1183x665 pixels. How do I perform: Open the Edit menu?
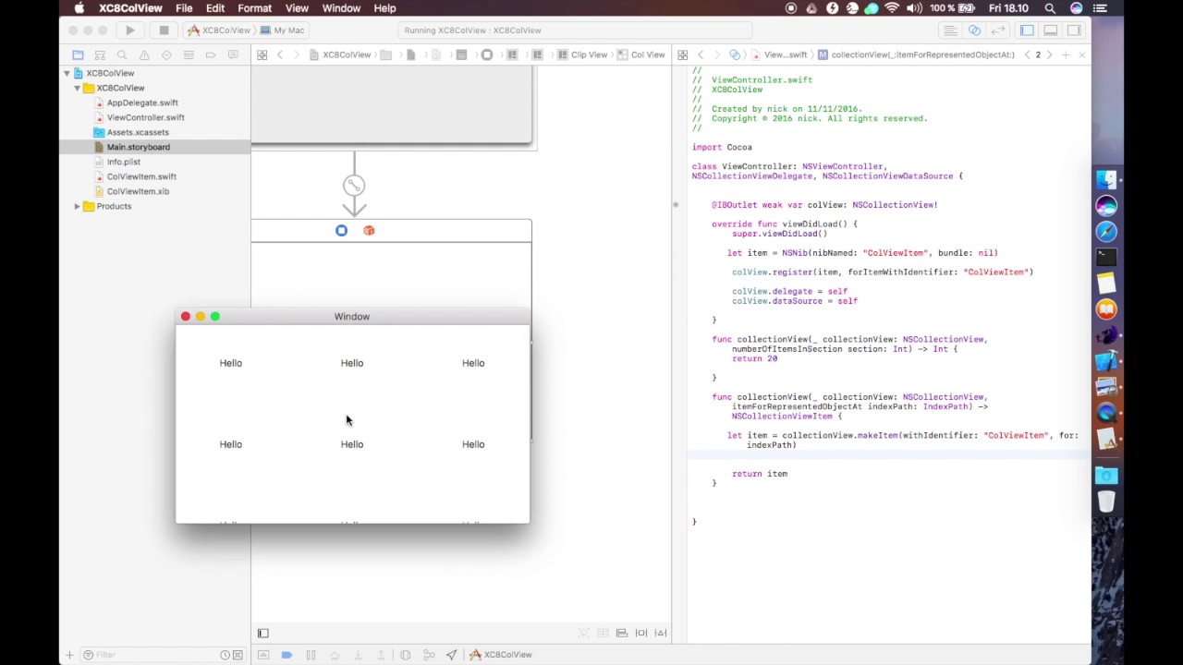point(215,8)
